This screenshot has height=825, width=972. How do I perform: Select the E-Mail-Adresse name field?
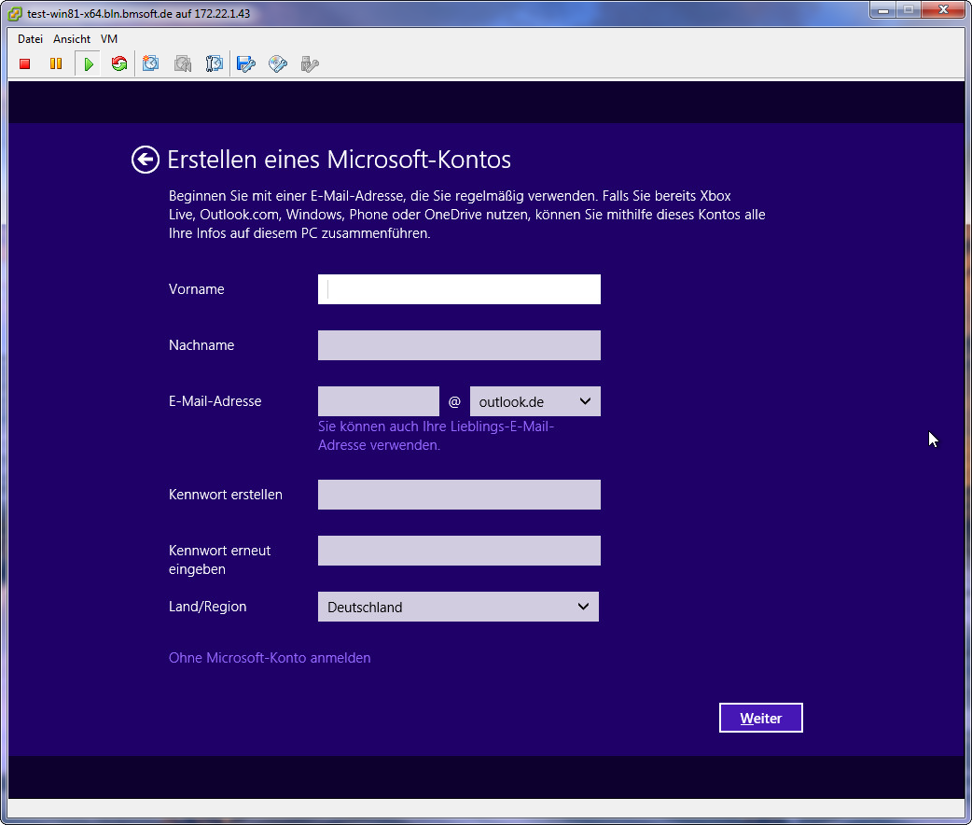[379, 401]
